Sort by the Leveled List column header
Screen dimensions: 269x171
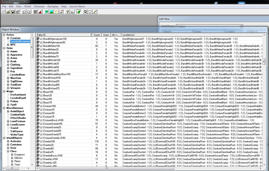pos(192,35)
